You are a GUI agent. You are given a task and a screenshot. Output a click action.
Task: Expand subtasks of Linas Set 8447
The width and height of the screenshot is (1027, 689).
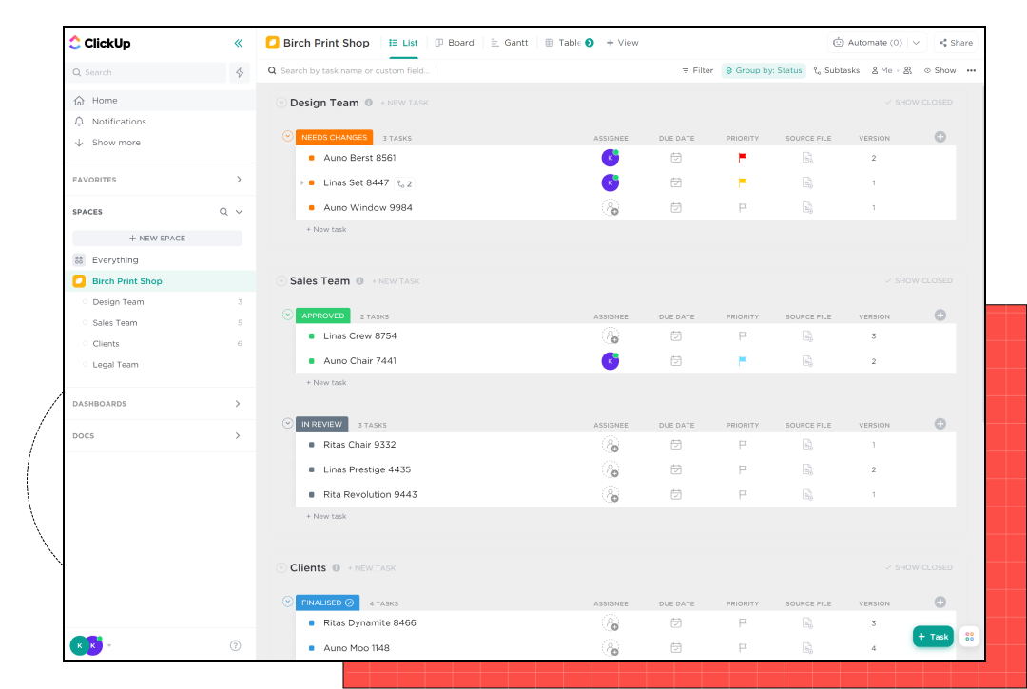click(302, 182)
